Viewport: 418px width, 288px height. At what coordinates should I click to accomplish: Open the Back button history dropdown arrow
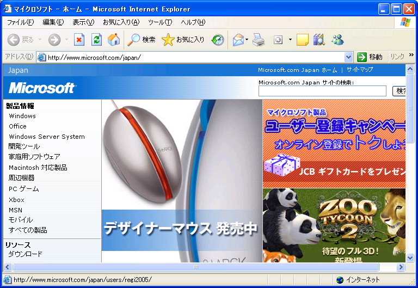40,40
